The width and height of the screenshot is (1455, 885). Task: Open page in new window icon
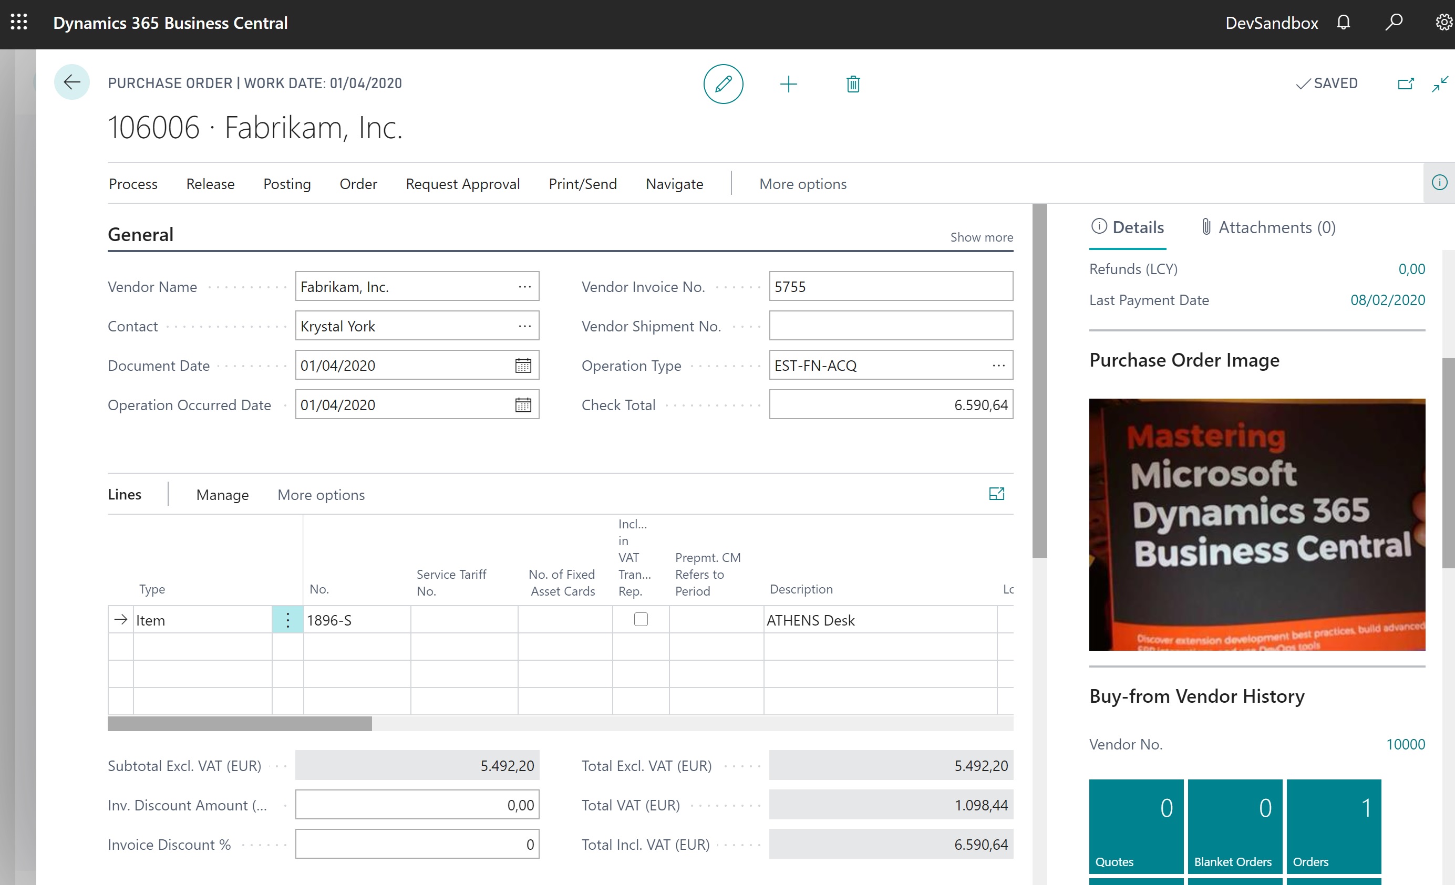pyautogui.click(x=1406, y=83)
